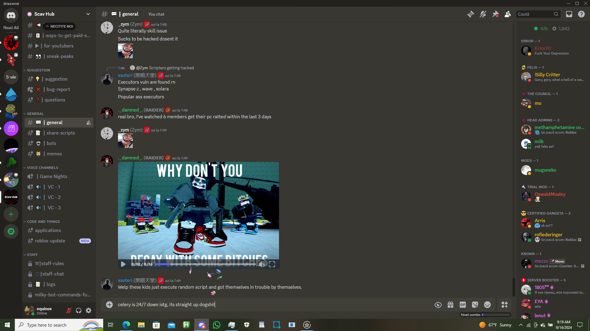Screen dimensions: 590x331
Task: Click the NECITITE NOI unread button
Action: tap(60, 26)
